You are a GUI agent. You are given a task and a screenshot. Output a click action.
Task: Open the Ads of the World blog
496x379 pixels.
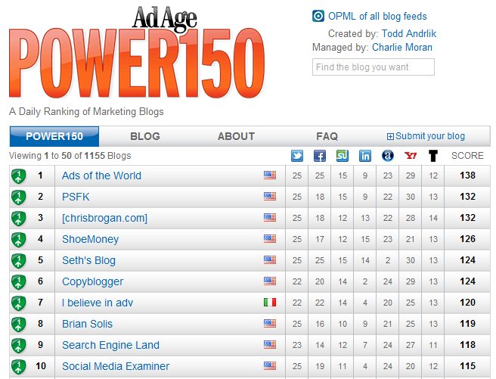pos(101,176)
